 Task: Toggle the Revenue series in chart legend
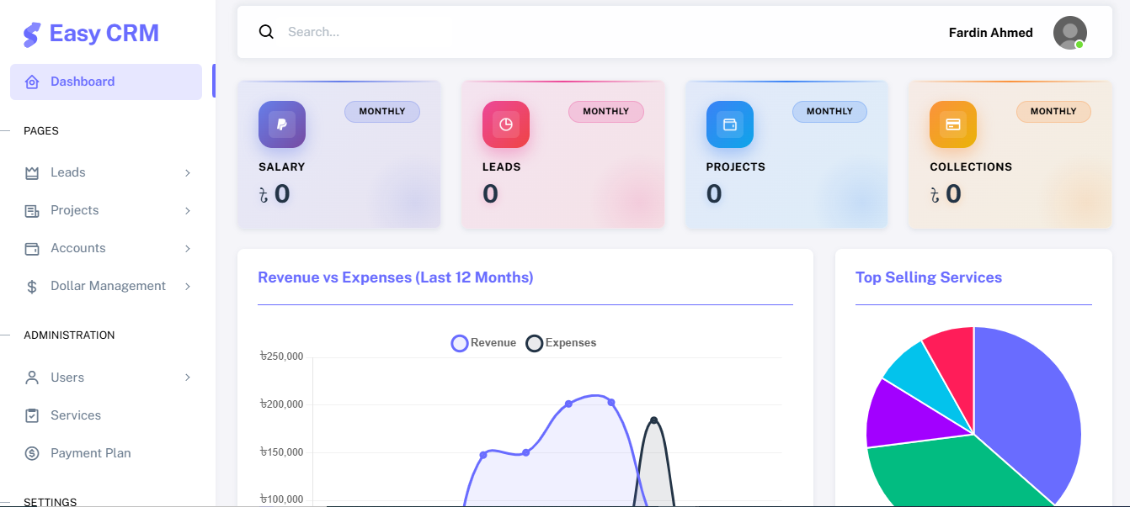[x=482, y=342]
